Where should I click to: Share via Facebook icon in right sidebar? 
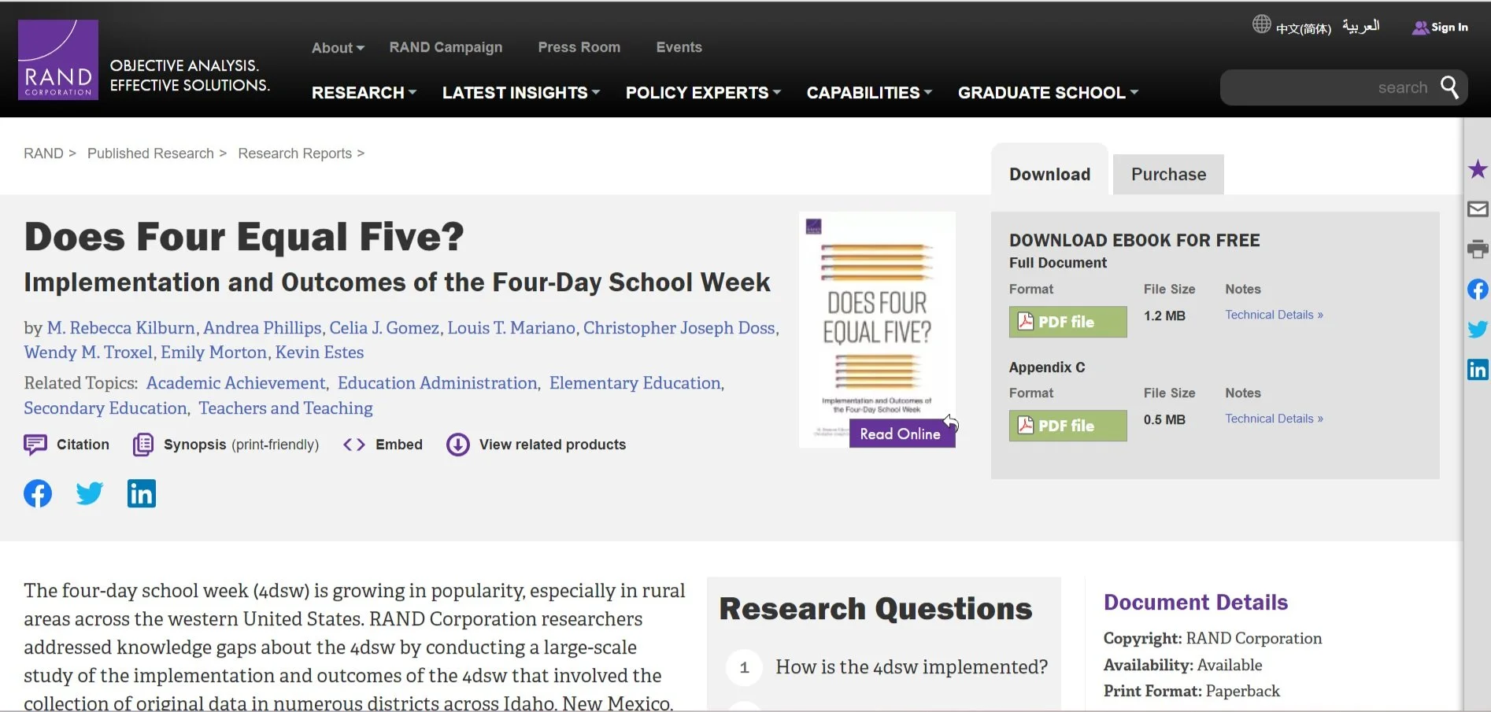(1478, 290)
